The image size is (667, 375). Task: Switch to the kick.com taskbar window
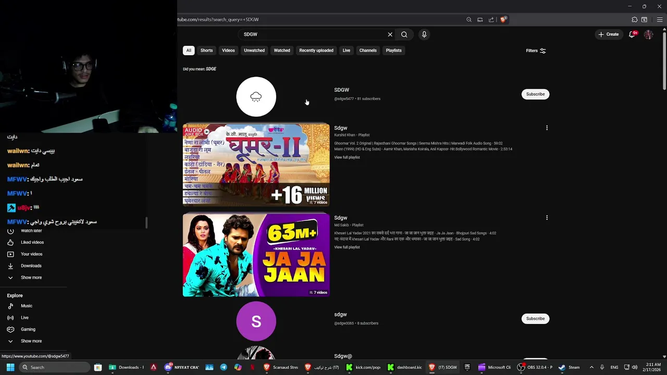click(x=363, y=367)
